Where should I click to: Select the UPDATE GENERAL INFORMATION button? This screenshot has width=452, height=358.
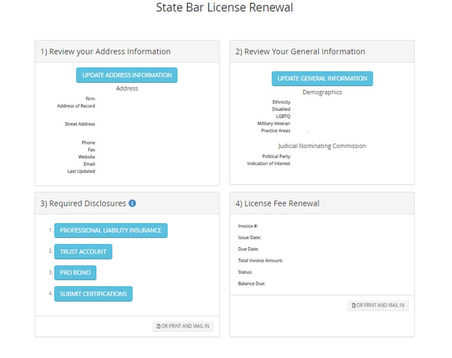pyautogui.click(x=322, y=78)
